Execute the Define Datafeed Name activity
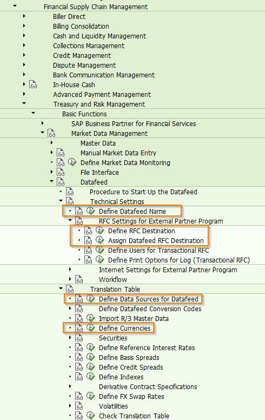Screen dimensions: 265x420 coord(91,211)
